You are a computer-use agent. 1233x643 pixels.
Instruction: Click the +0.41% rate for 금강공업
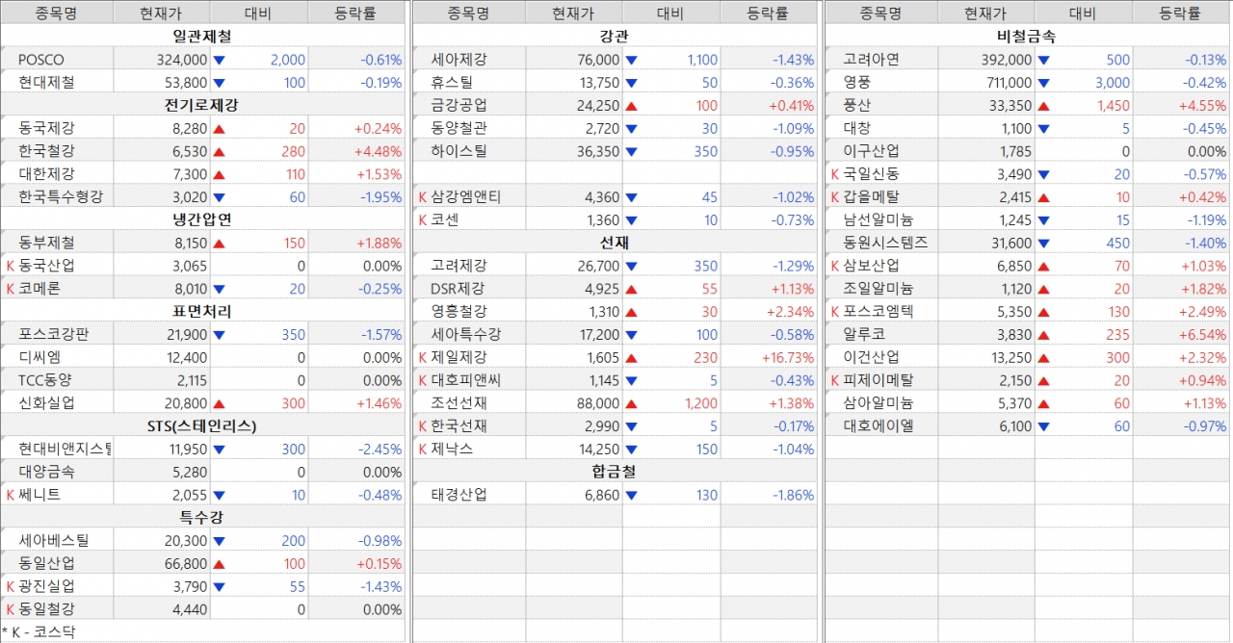[x=791, y=106]
